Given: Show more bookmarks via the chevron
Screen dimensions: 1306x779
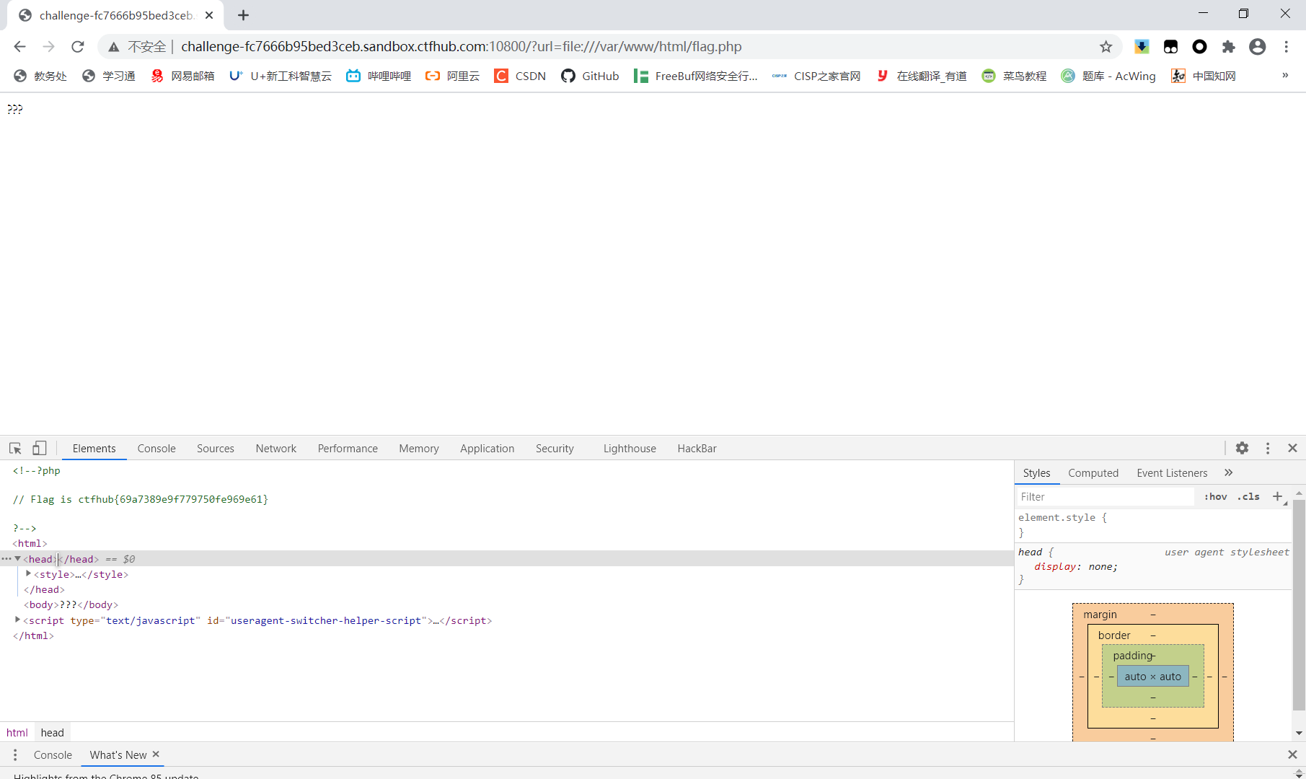Looking at the screenshot, I should coord(1285,76).
